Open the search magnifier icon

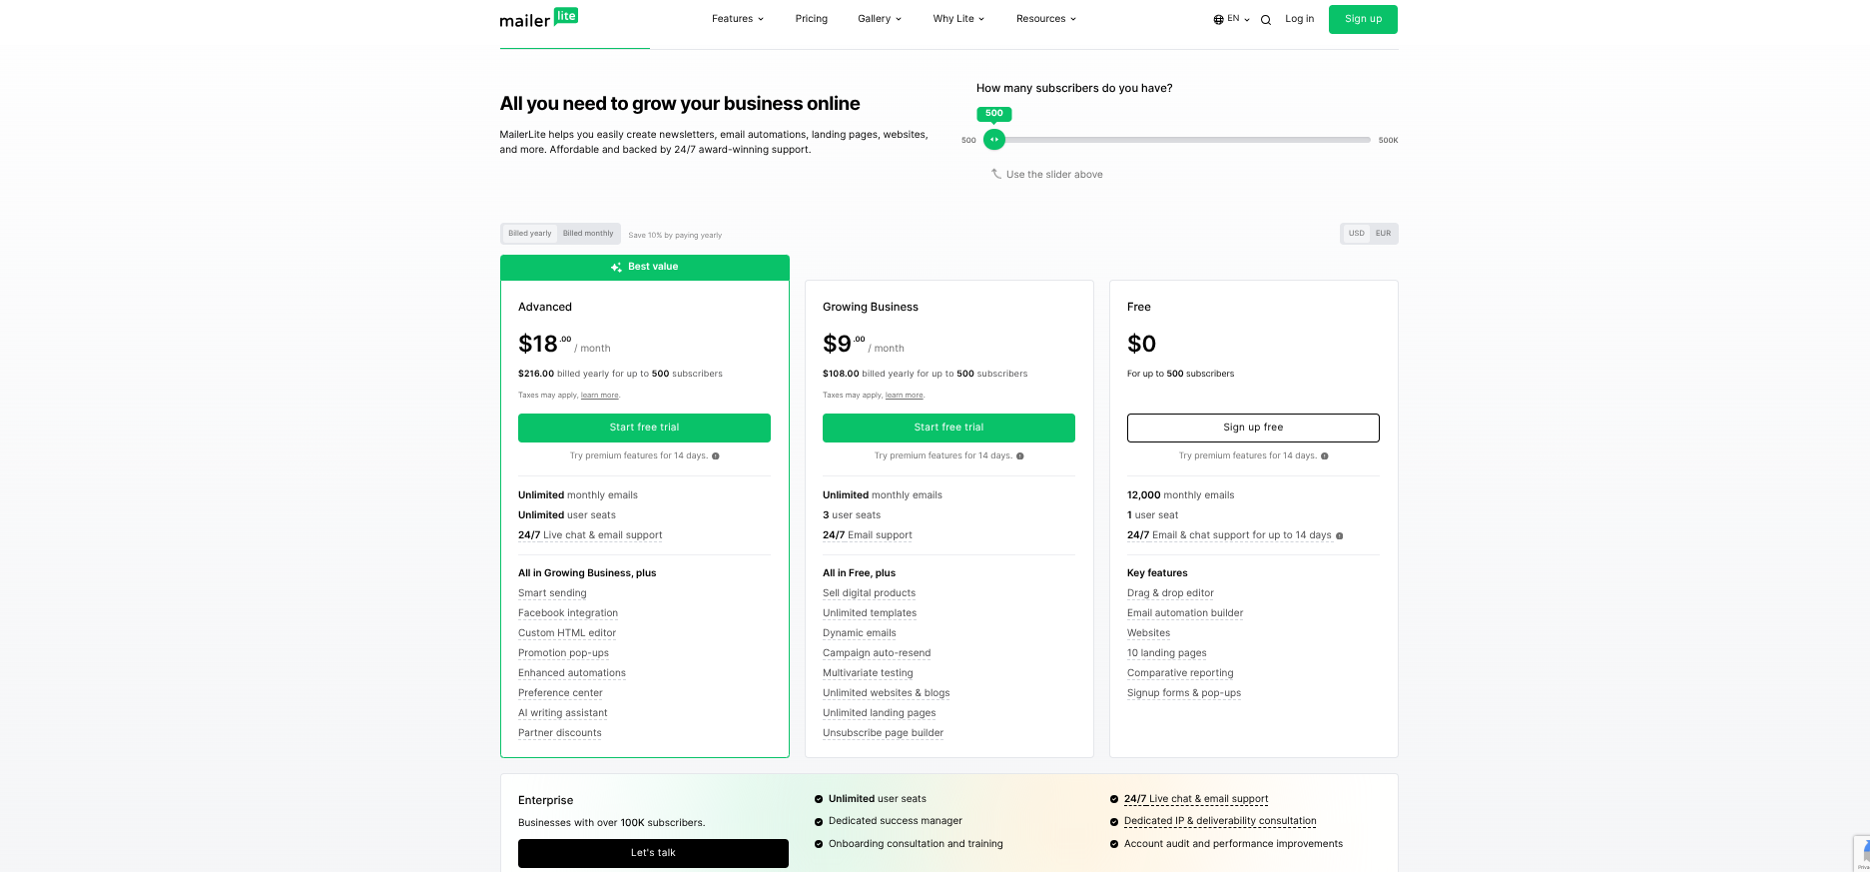point(1266,20)
